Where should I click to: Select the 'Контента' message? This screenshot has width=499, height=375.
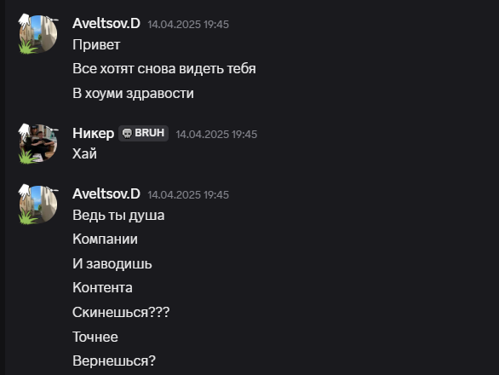coord(102,288)
